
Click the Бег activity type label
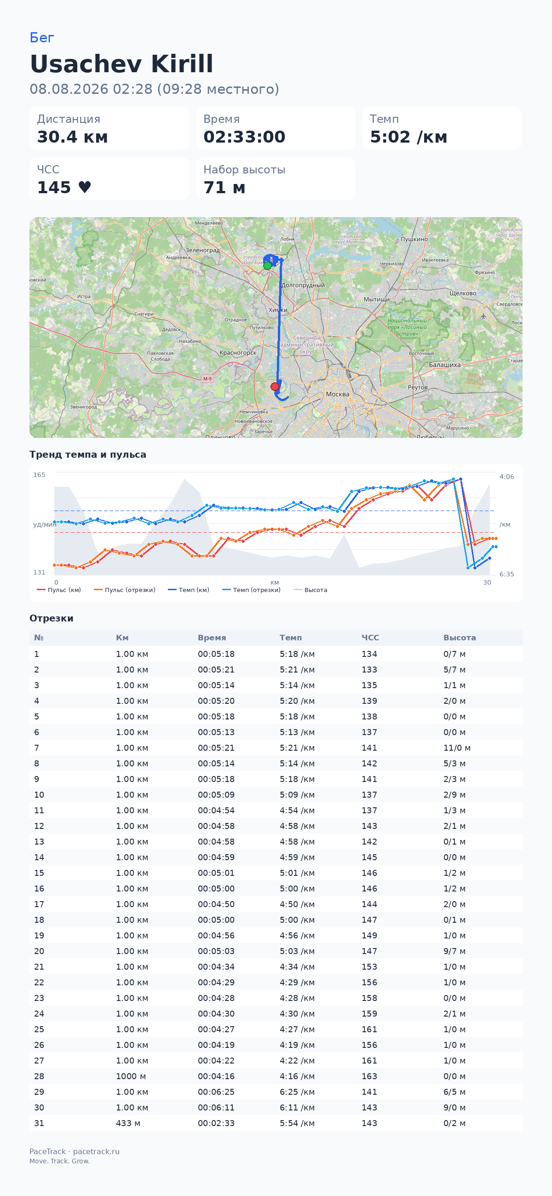pyautogui.click(x=42, y=38)
